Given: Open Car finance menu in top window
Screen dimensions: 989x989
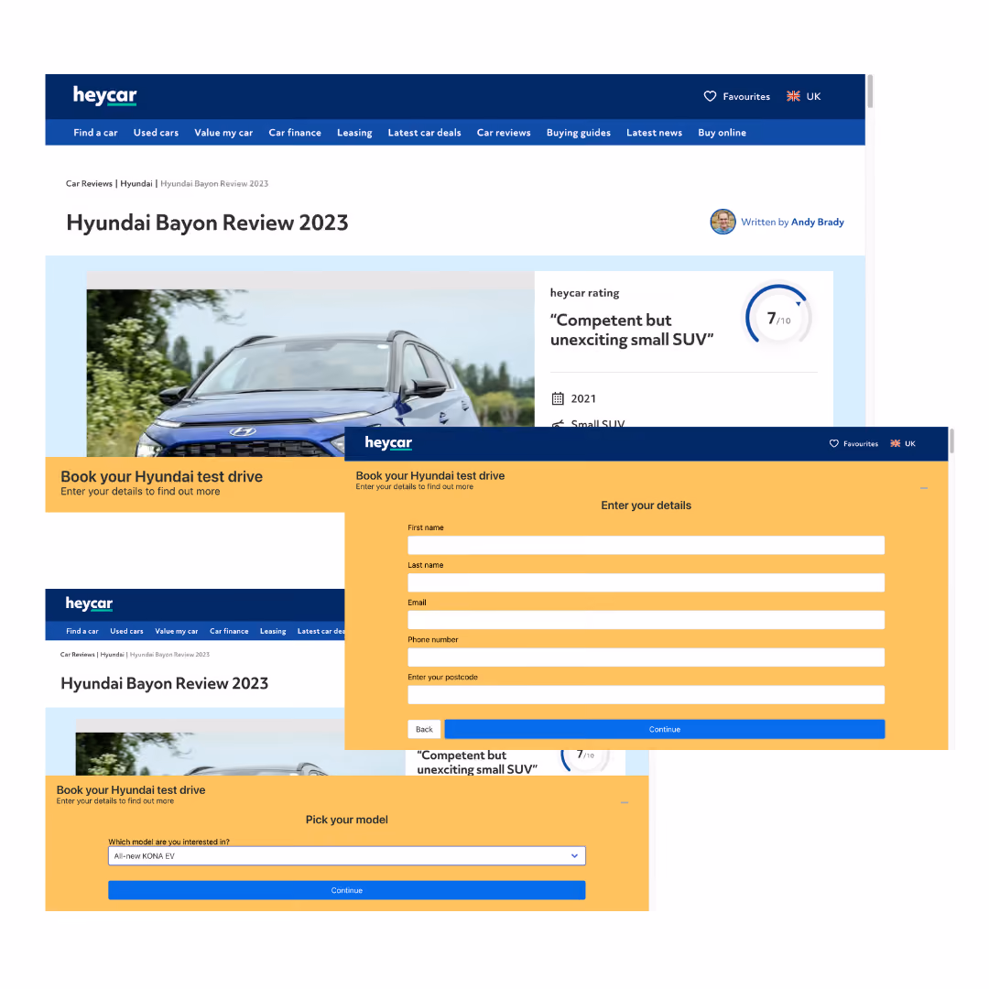Looking at the screenshot, I should [295, 133].
